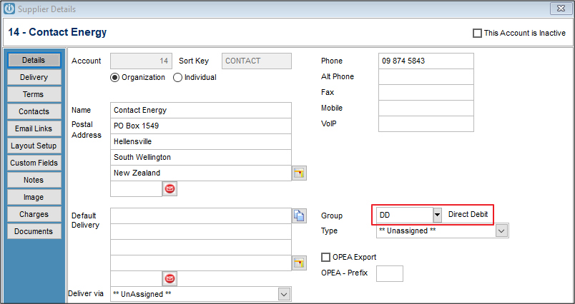Click the red email icon under default delivery
This screenshot has width=575, height=304.
[x=169, y=278]
